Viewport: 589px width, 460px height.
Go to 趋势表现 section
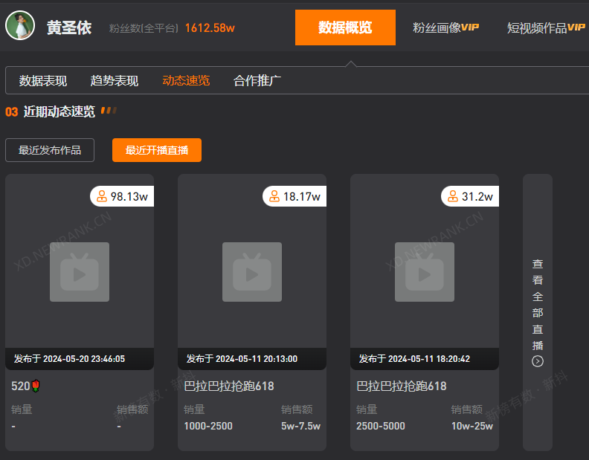tap(115, 81)
